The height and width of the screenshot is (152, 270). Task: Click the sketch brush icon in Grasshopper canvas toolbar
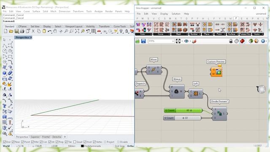[x=194, y=41]
